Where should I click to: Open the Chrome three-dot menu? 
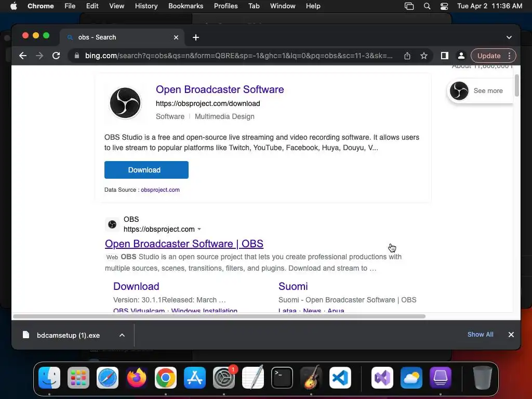[509, 56]
